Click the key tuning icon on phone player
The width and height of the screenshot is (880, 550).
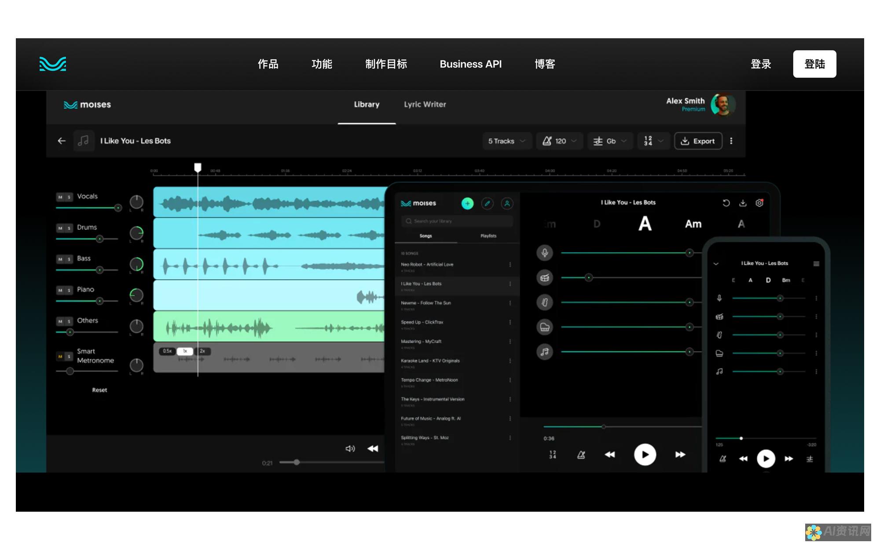coord(810,459)
